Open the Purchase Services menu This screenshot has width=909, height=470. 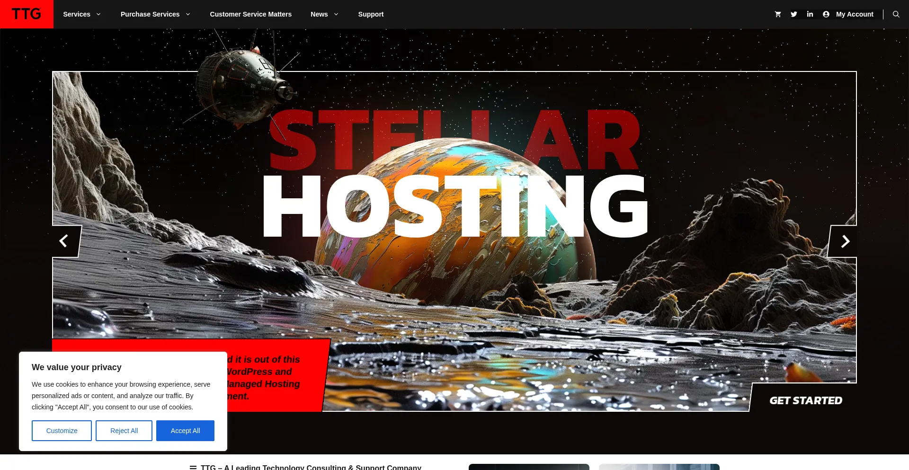150,14
